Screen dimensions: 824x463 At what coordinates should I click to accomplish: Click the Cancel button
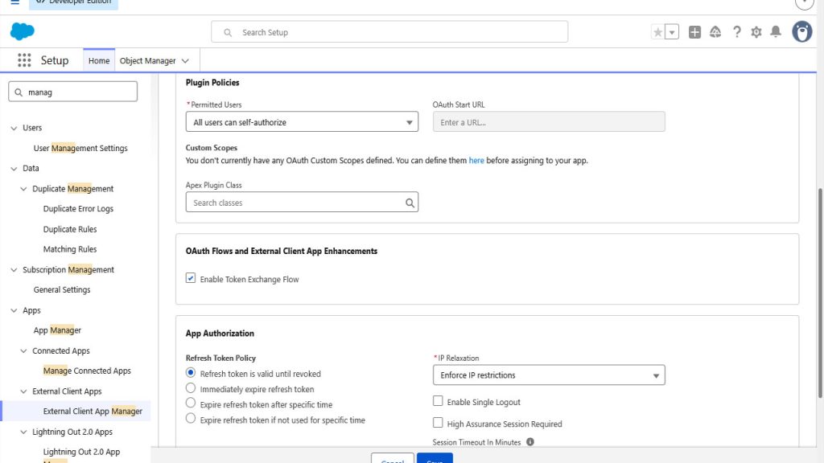click(x=393, y=457)
